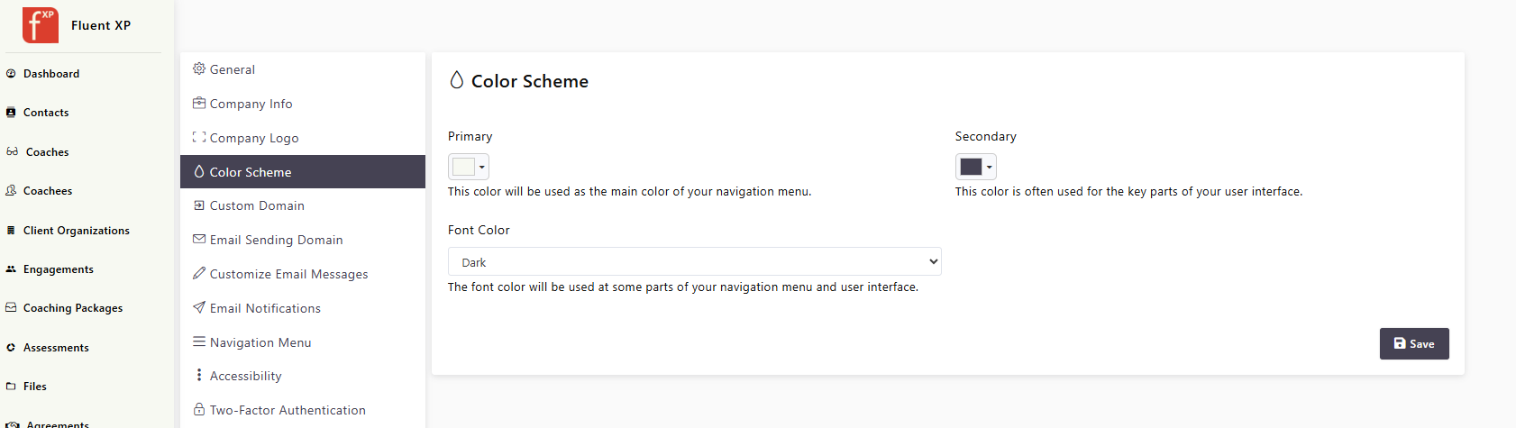Image resolution: width=1516 pixels, height=428 pixels.
Task: Click the gear icon beside General
Action: (199, 68)
